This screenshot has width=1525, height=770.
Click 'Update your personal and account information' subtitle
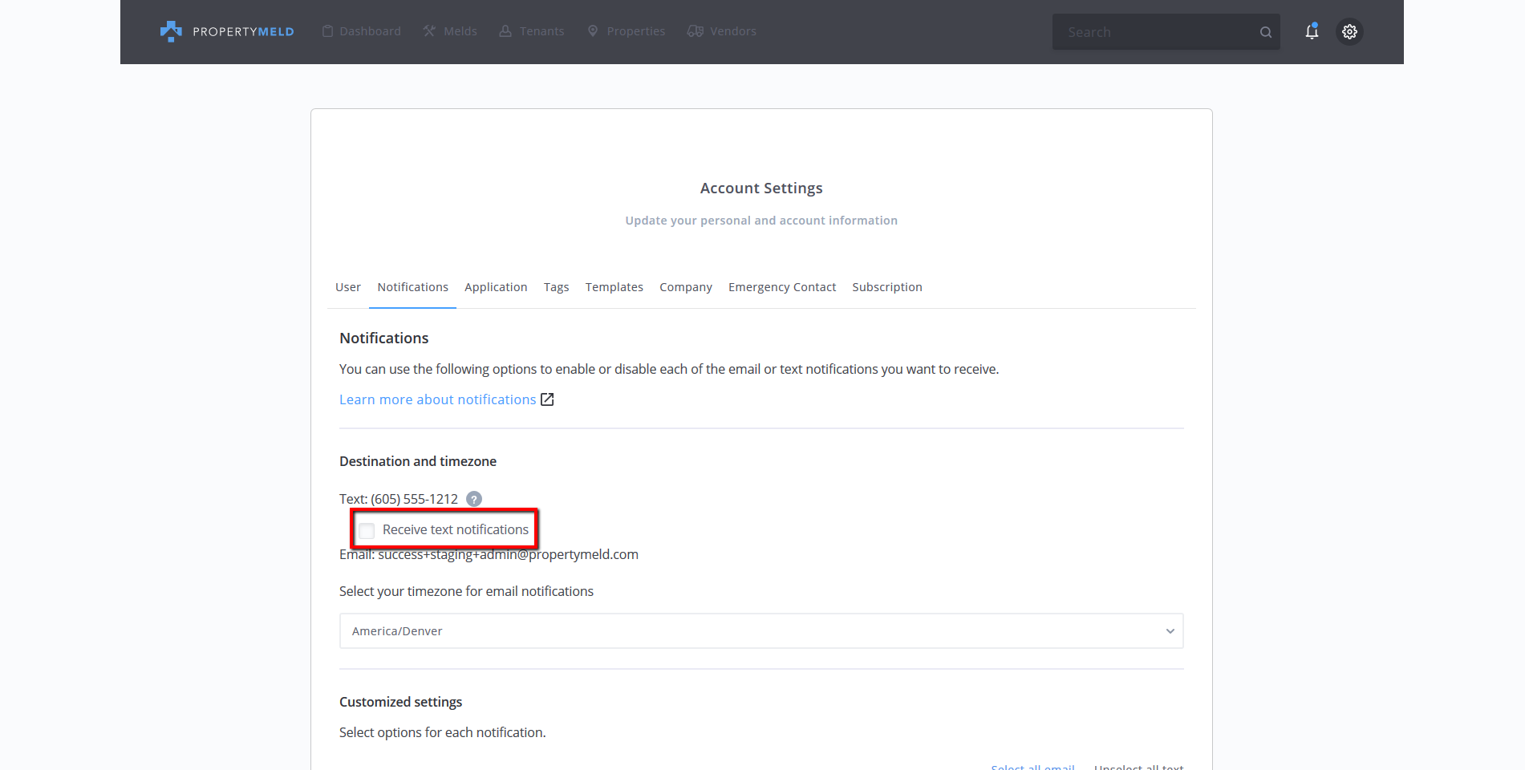click(761, 221)
